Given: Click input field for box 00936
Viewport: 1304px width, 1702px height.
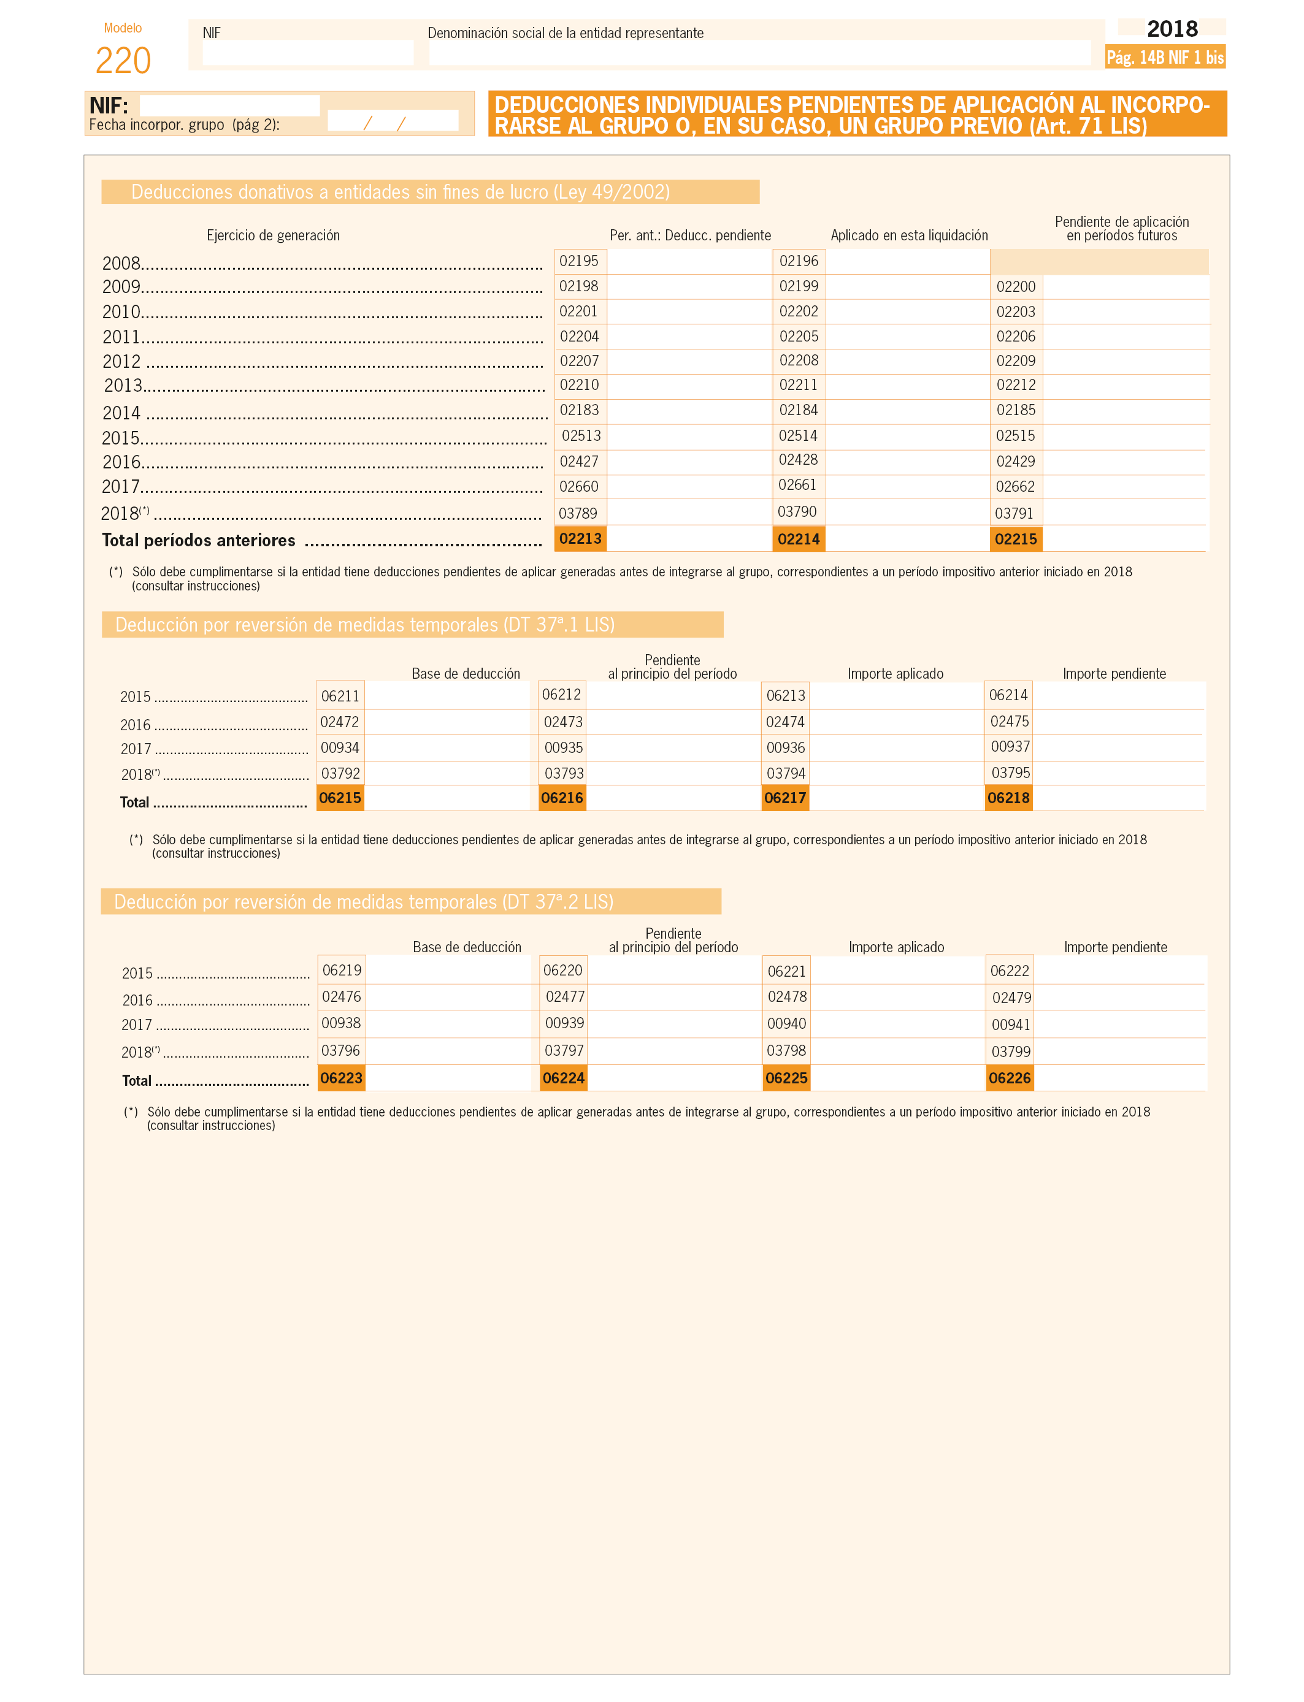Looking at the screenshot, I should click(897, 748).
